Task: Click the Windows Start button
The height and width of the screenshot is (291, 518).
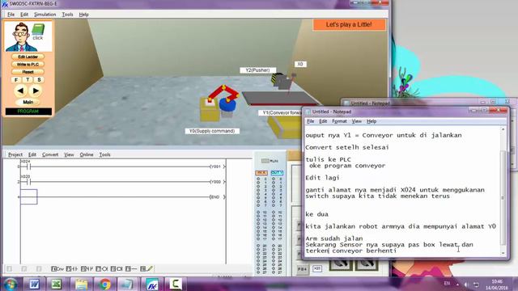Action: coord(11,284)
